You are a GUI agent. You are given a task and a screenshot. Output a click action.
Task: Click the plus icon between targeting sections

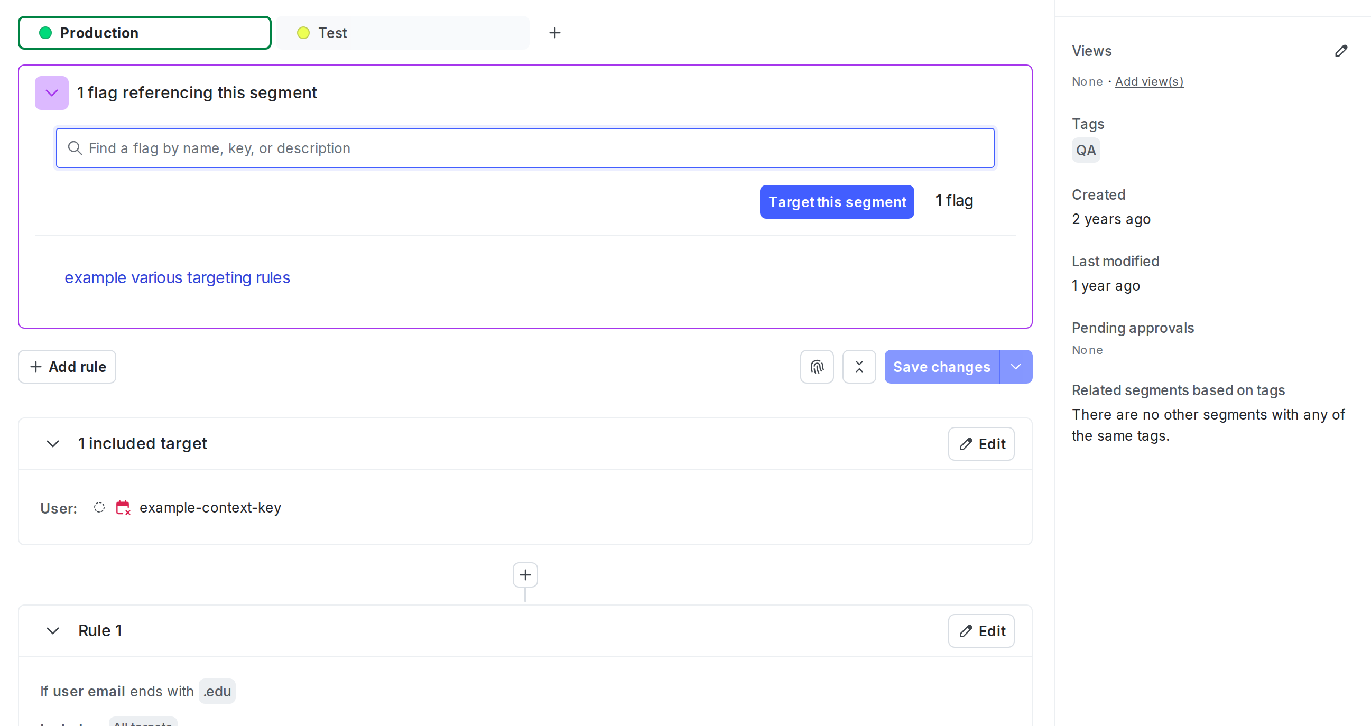pos(525,575)
